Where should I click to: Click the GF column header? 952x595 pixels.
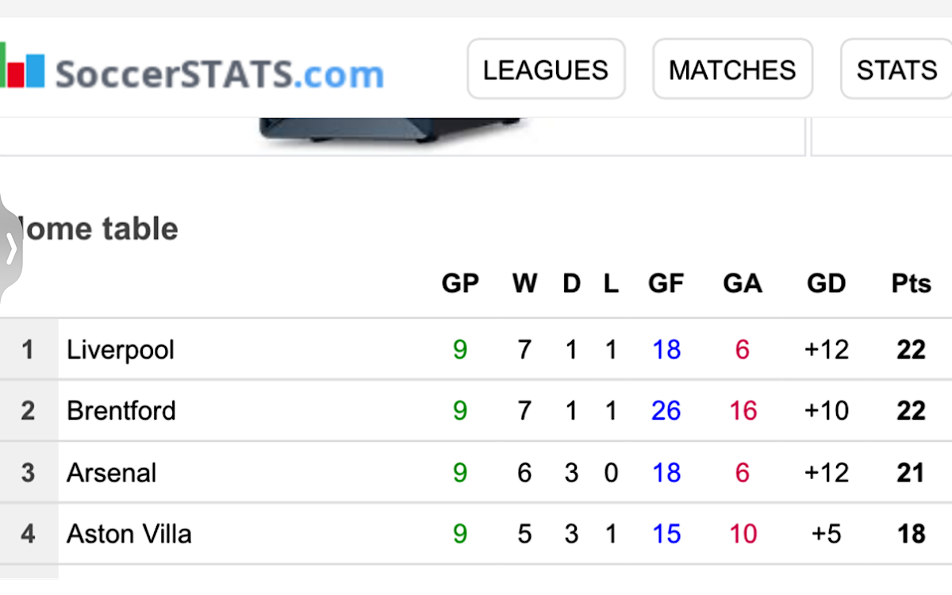666,283
